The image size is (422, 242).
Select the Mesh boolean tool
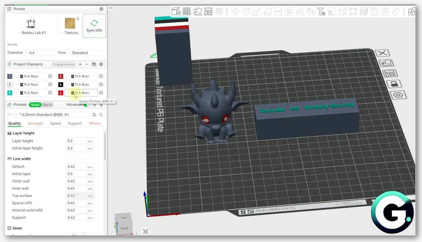(x=289, y=12)
